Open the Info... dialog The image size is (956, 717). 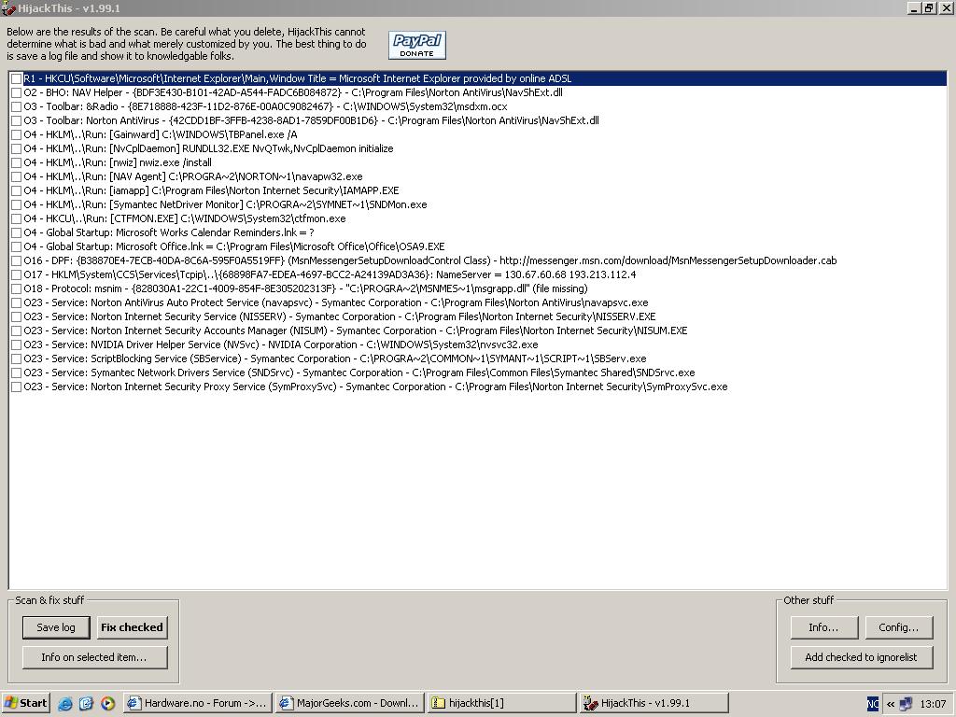click(x=823, y=627)
